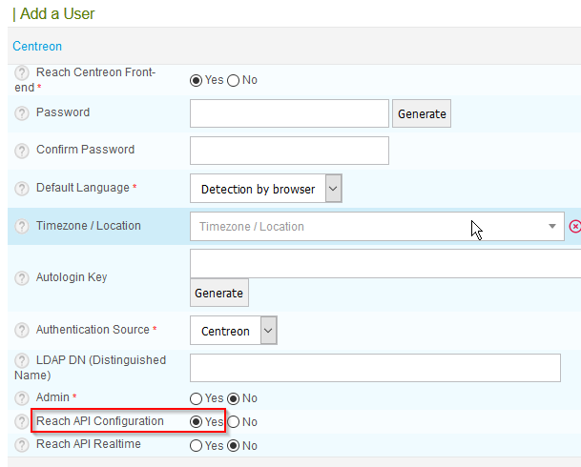Screen dimensions: 581x467
Task: Open help icon for Reach Centreon Front-end
Action: [22, 72]
